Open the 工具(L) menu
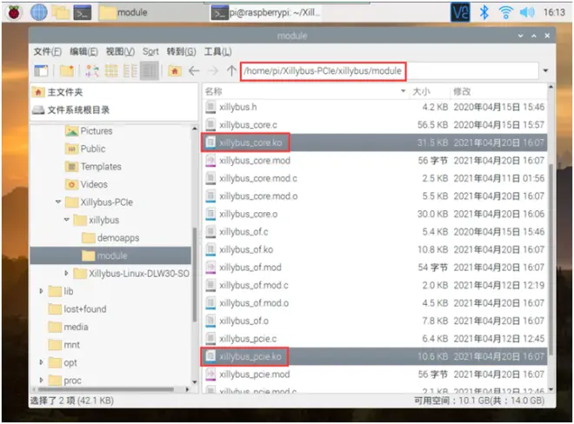The height and width of the screenshot is (424, 574). coord(217,51)
